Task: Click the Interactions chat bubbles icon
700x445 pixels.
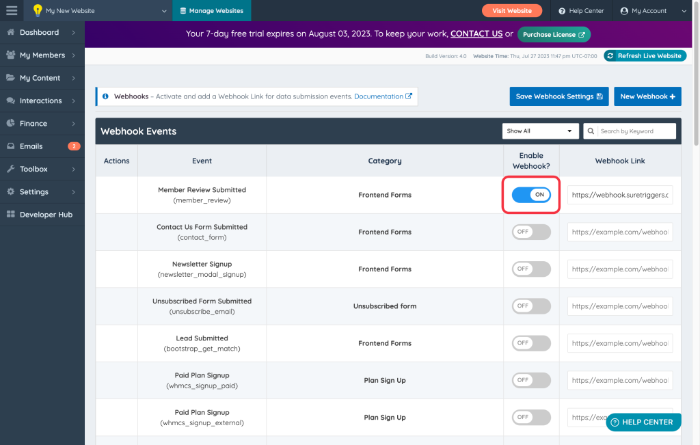Action: [x=11, y=101]
